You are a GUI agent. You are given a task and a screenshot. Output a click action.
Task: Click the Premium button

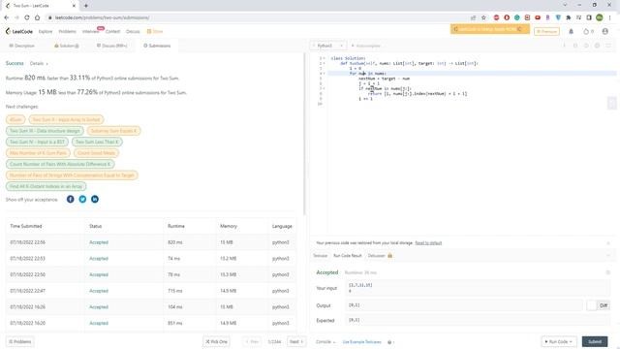coord(546,31)
